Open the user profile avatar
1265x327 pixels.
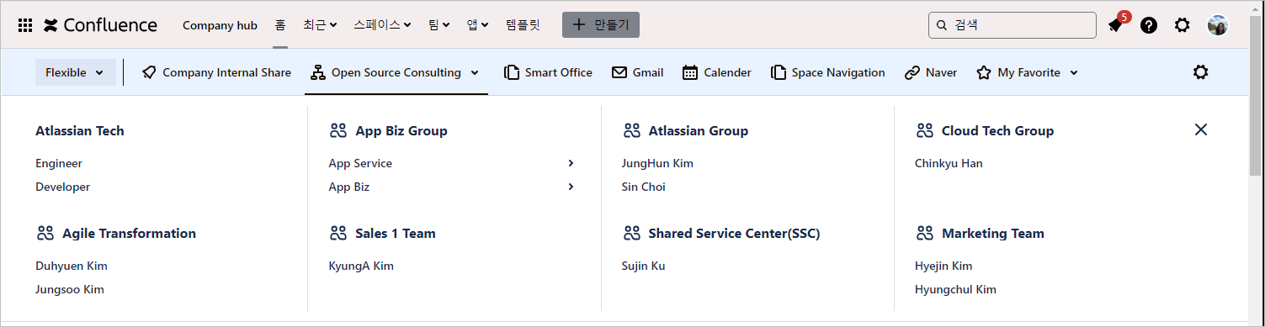pyautogui.click(x=1218, y=25)
